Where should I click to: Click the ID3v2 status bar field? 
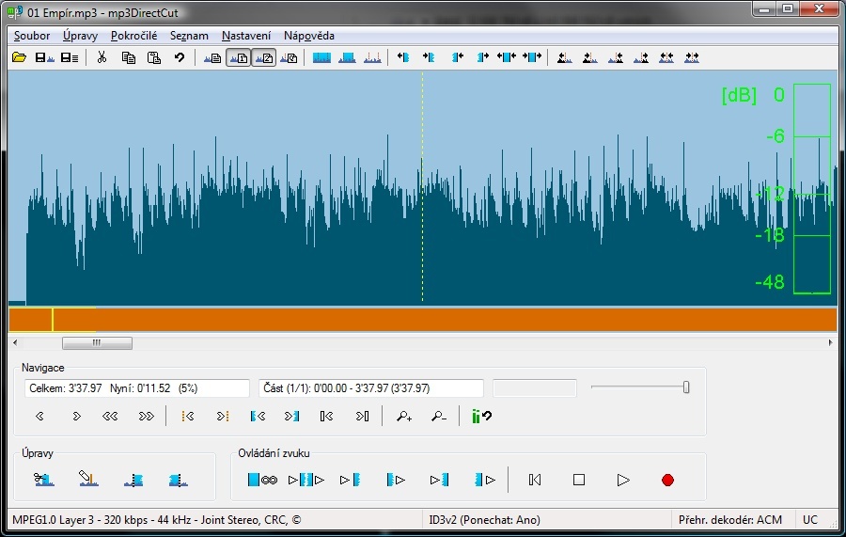[x=483, y=520]
